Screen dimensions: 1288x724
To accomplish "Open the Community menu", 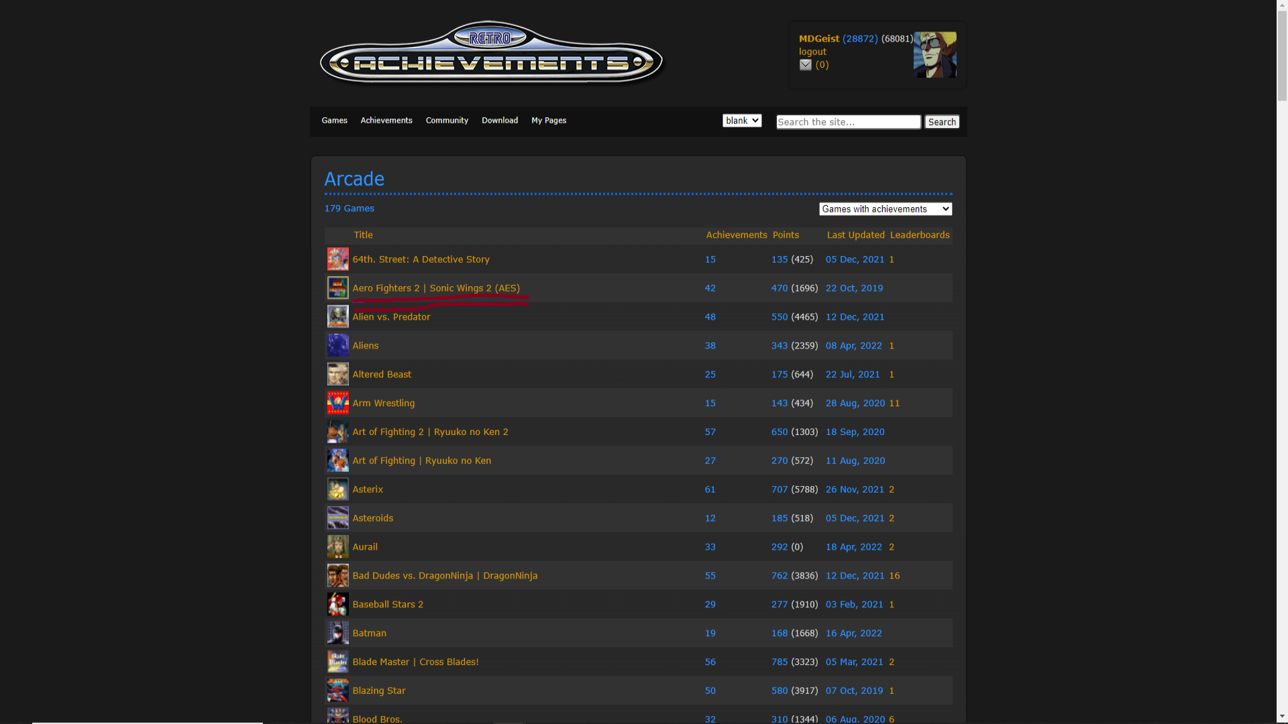I will pos(447,121).
